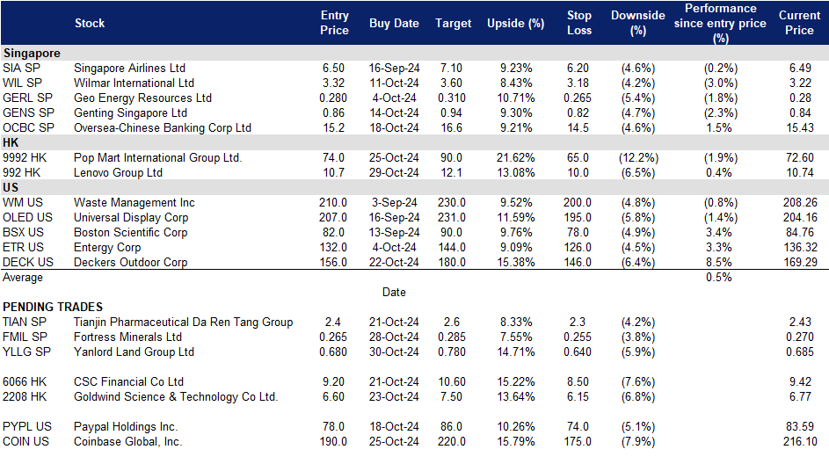829x464 pixels.
Task: Click the OLED US ticker
Action: click(x=27, y=218)
